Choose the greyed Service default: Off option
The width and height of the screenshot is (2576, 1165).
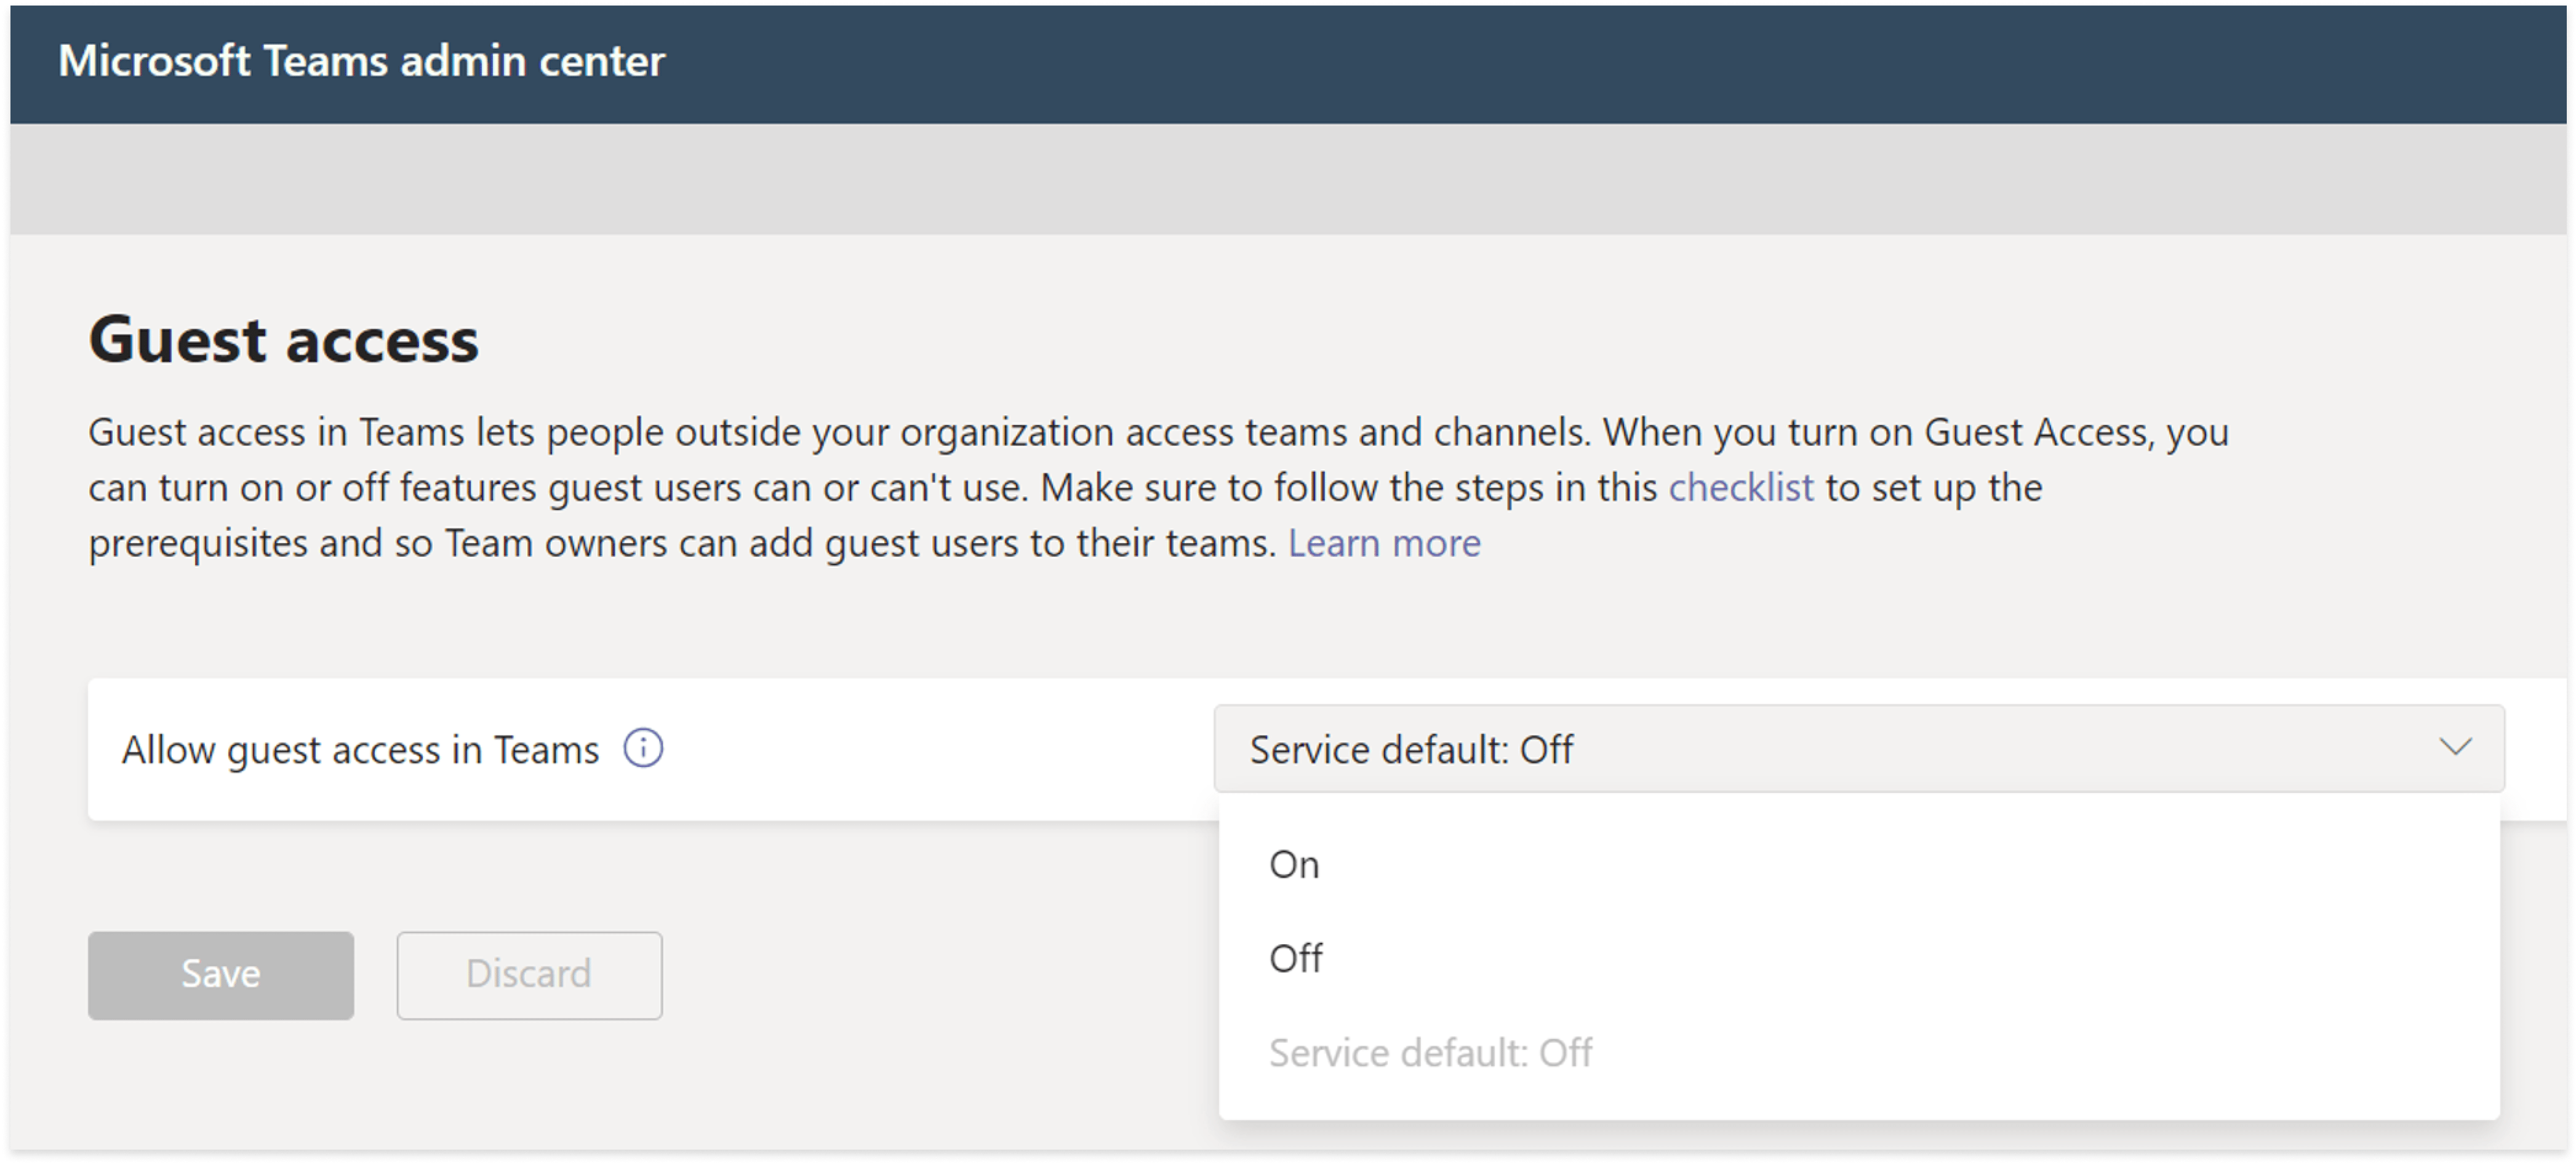tap(1430, 1053)
